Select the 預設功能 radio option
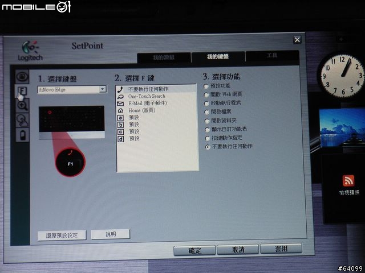The width and height of the screenshot is (365, 273). [206, 86]
